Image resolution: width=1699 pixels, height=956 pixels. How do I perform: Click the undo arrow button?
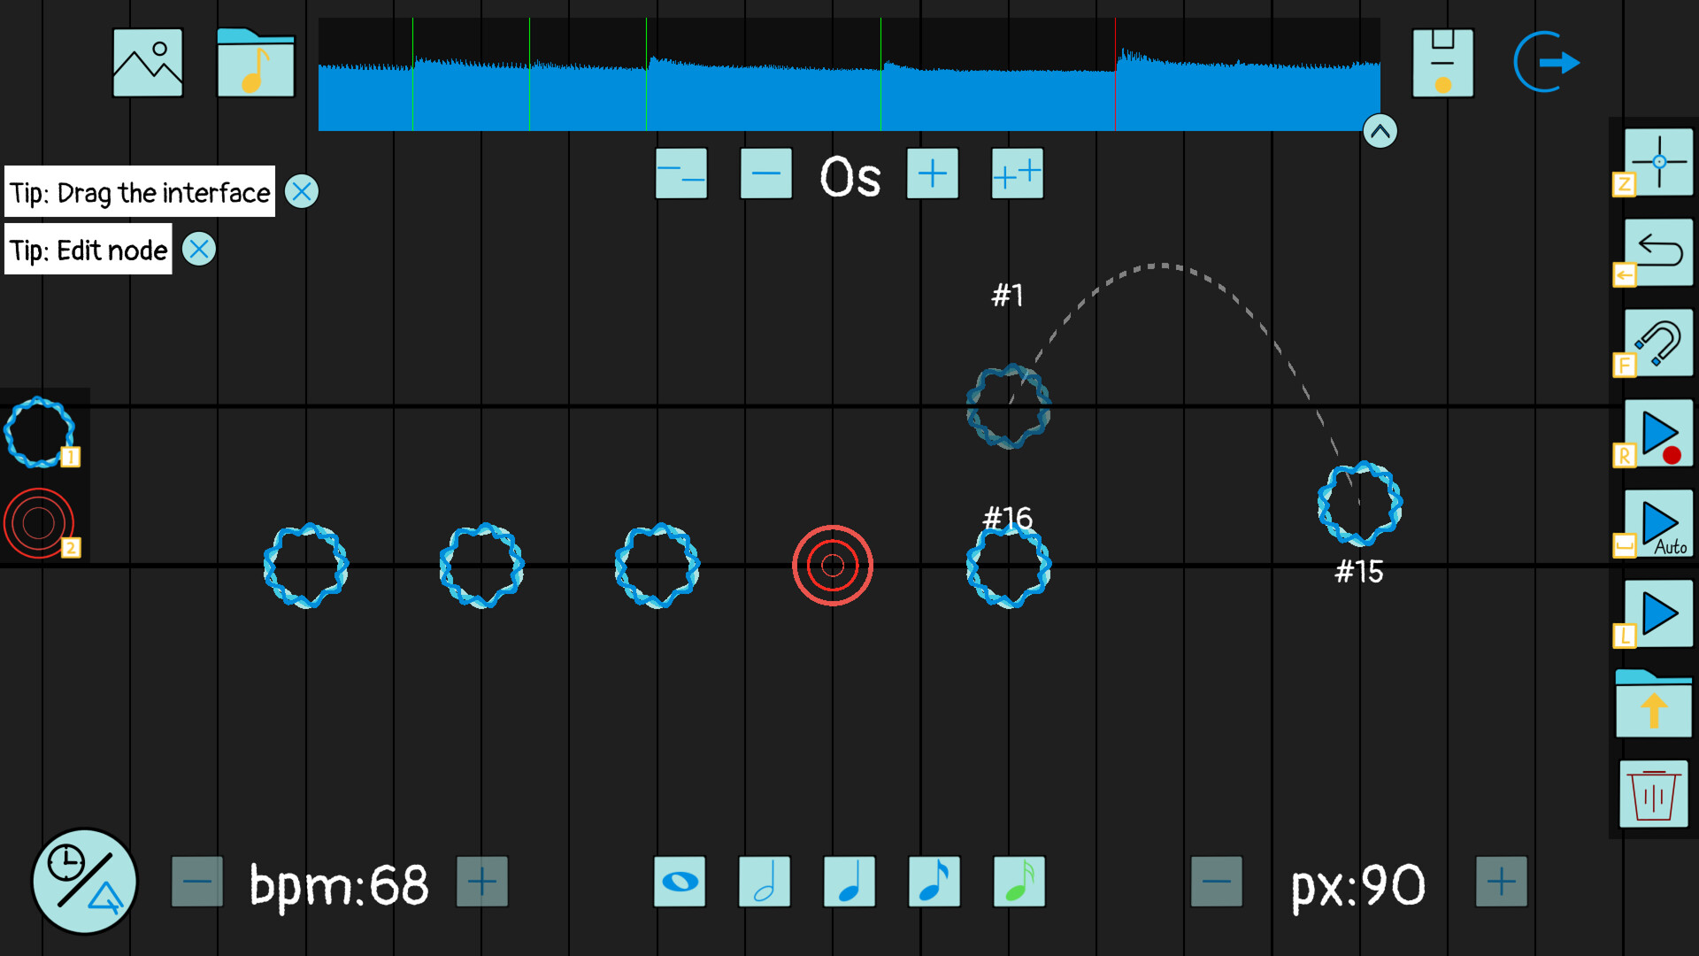[1658, 252]
